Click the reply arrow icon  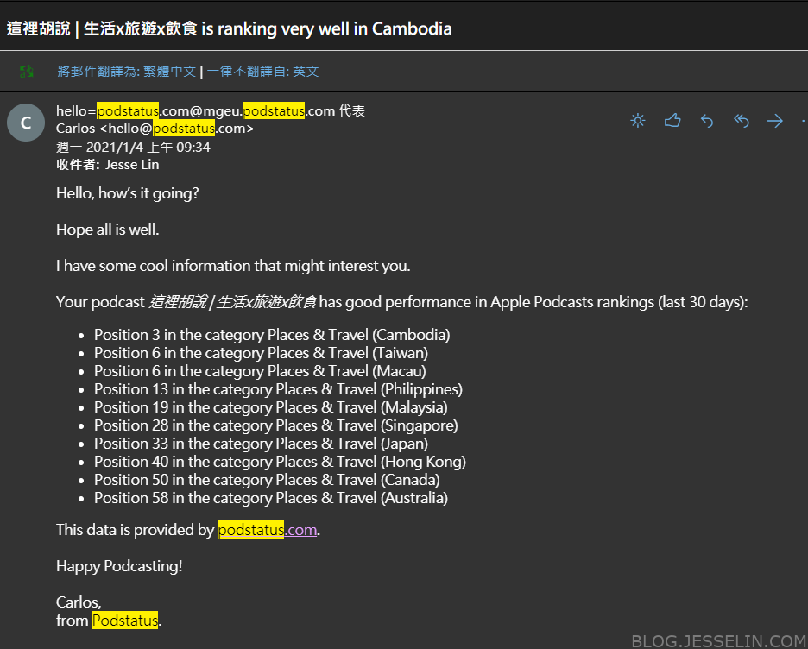click(706, 121)
